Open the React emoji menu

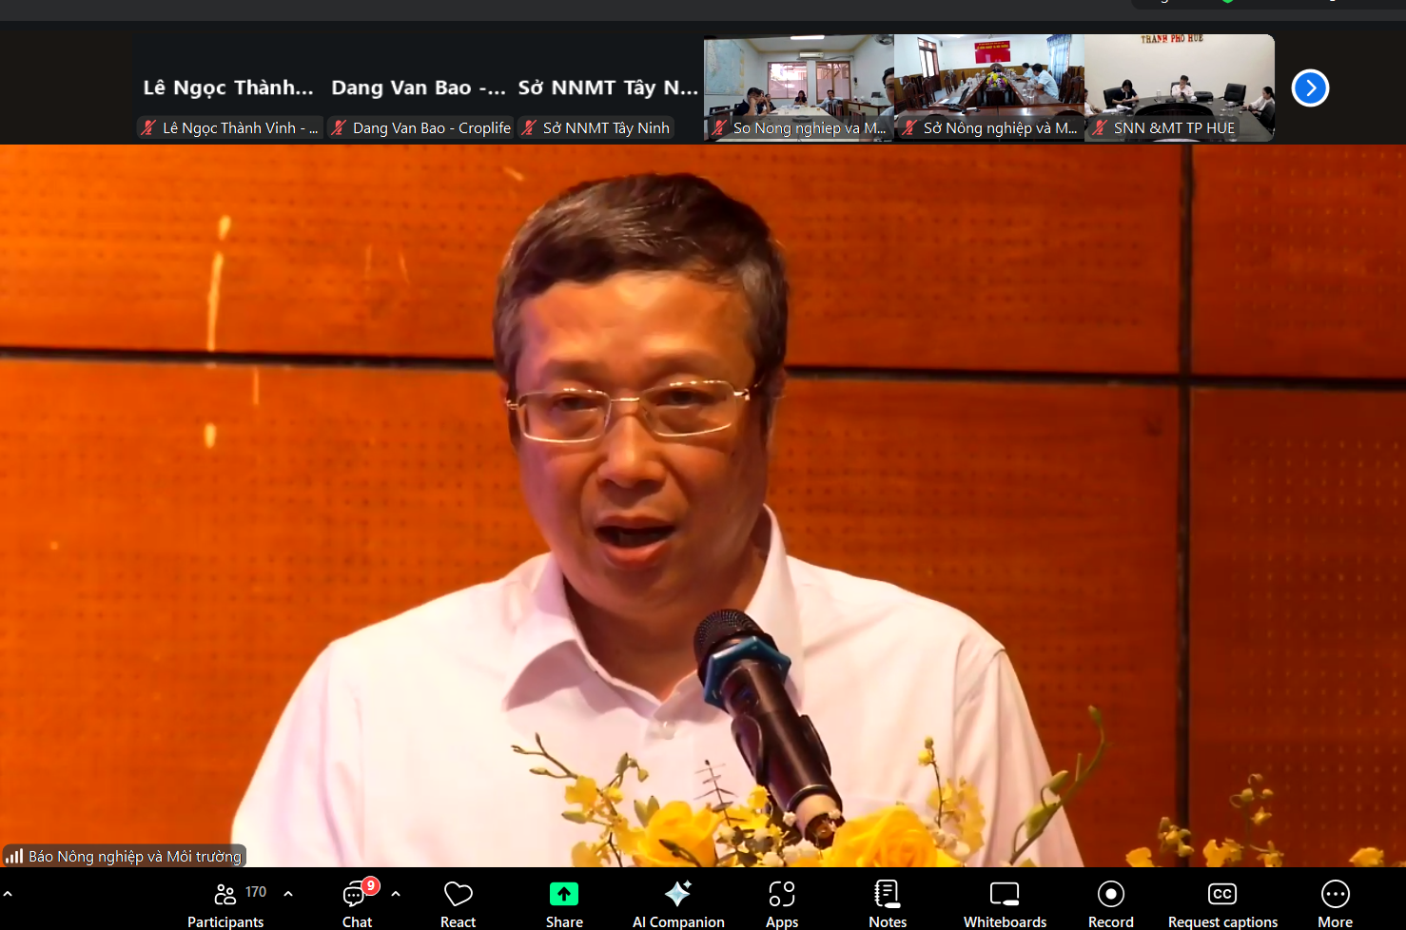tap(458, 903)
